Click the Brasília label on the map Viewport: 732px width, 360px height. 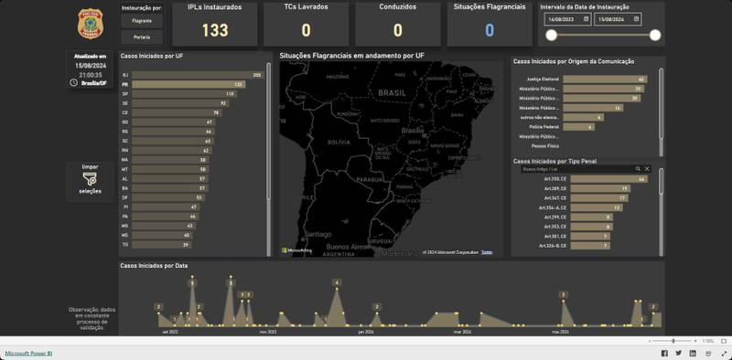[x=413, y=131]
